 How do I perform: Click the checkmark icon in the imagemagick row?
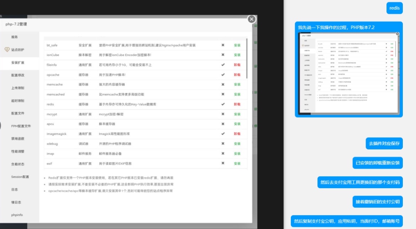[223, 134]
